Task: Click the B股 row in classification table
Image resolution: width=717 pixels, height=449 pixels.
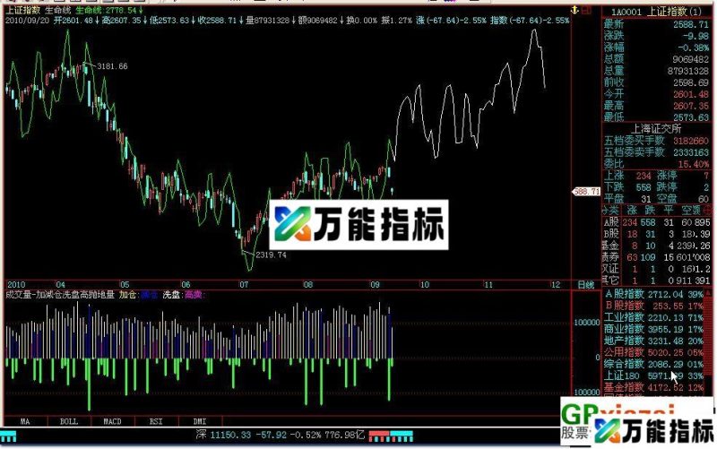Action: (657, 234)
